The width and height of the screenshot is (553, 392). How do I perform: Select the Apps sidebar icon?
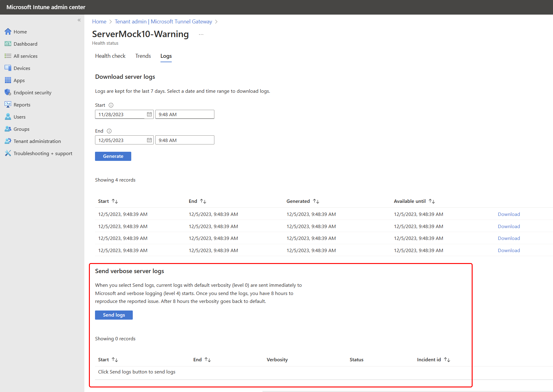click(8, 80)
